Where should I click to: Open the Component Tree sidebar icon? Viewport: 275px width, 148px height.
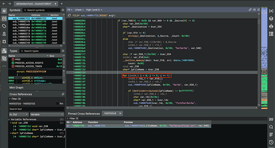point(4,51)
